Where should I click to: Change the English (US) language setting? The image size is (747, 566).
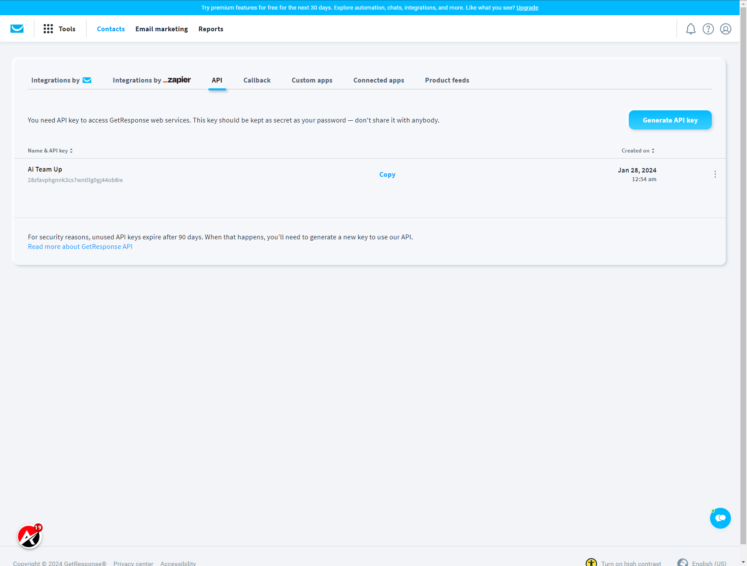709,563
